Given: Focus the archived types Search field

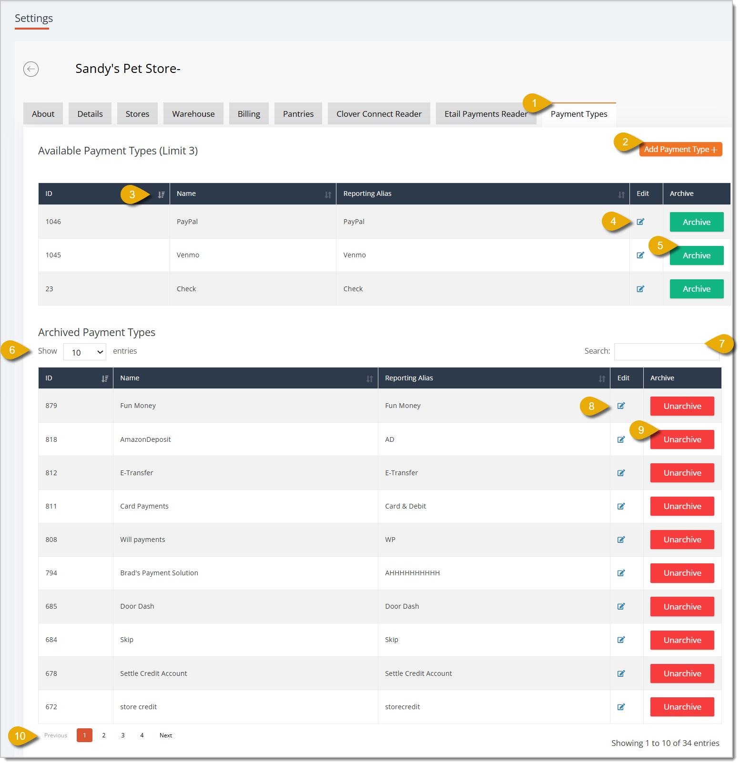Looking at the screenshot, I should pos(667,352).
